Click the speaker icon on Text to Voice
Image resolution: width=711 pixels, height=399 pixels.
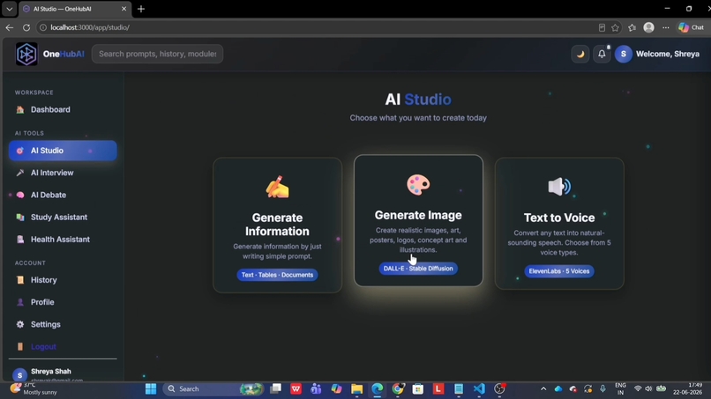[559, 187]
